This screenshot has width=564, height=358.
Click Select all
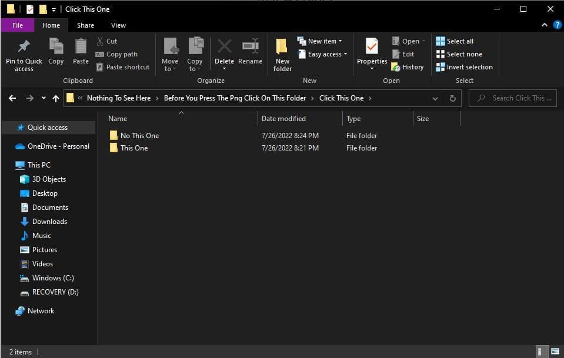point(455,41)
